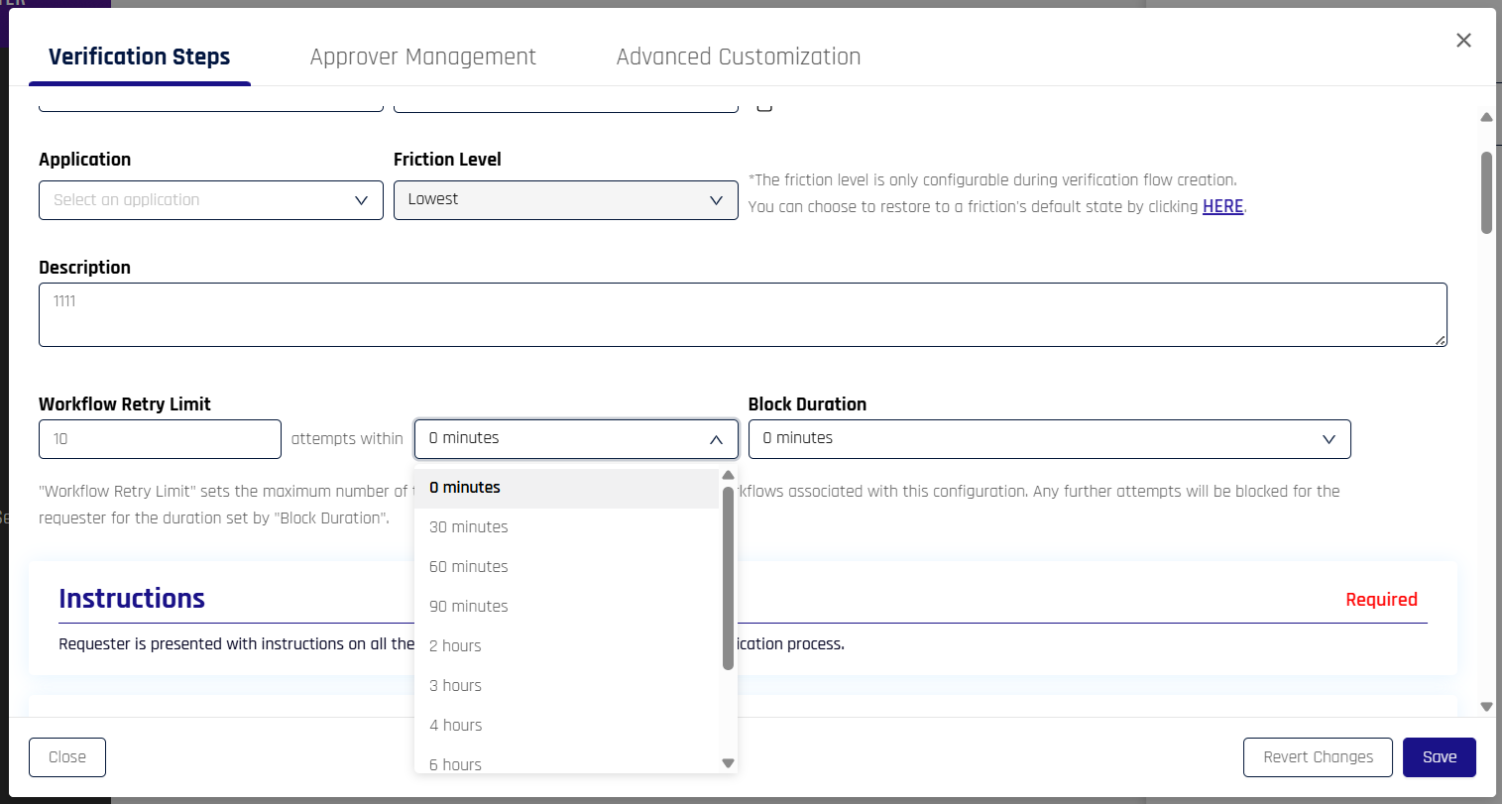Switch to the Approver Management tab
The height and width of the screenshot is (804, 1502).
tap(422, 57)
